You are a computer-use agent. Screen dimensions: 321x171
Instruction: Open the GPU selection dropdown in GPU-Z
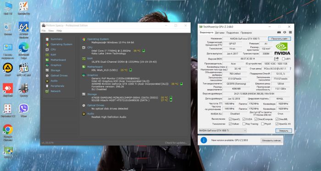coord(222,130)
